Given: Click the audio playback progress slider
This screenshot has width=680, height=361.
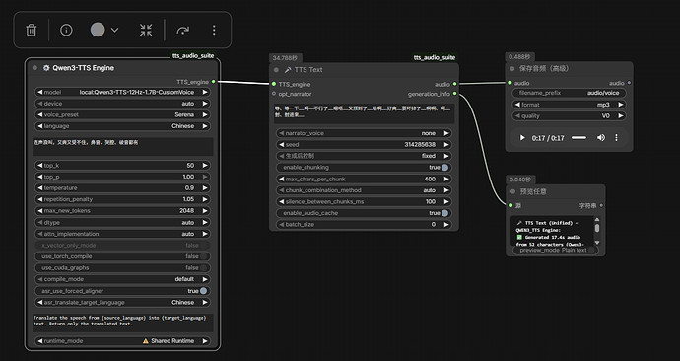Looking at the screenshot, I should 578,138.
